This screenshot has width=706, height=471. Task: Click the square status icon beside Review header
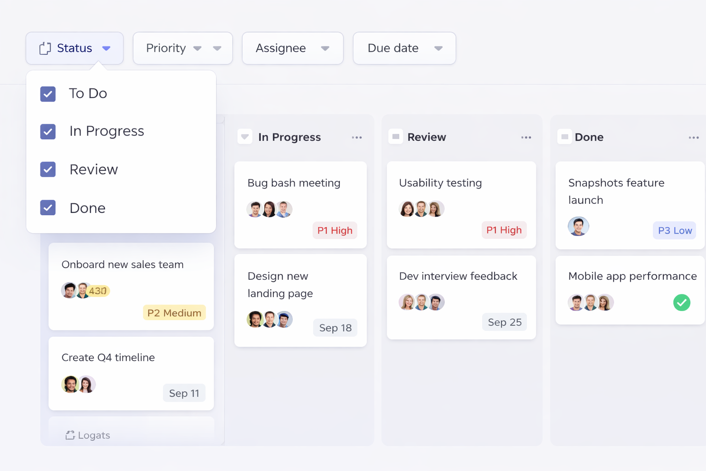click(x=395, y=136)
